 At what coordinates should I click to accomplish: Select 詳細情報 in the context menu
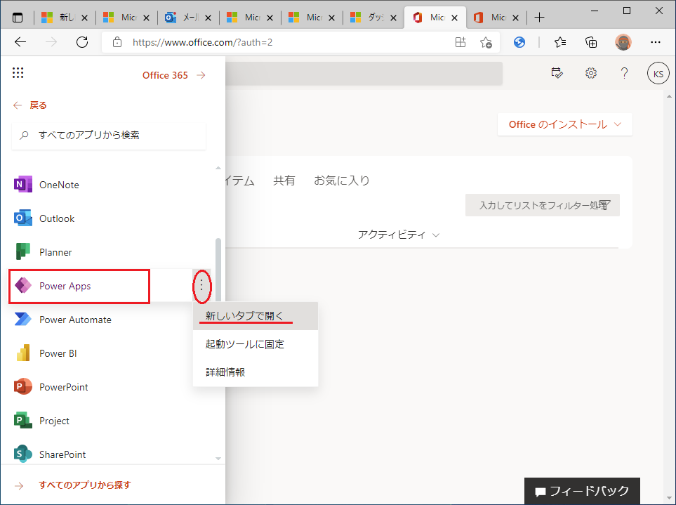pyautogui.click(x=256, y=372)
